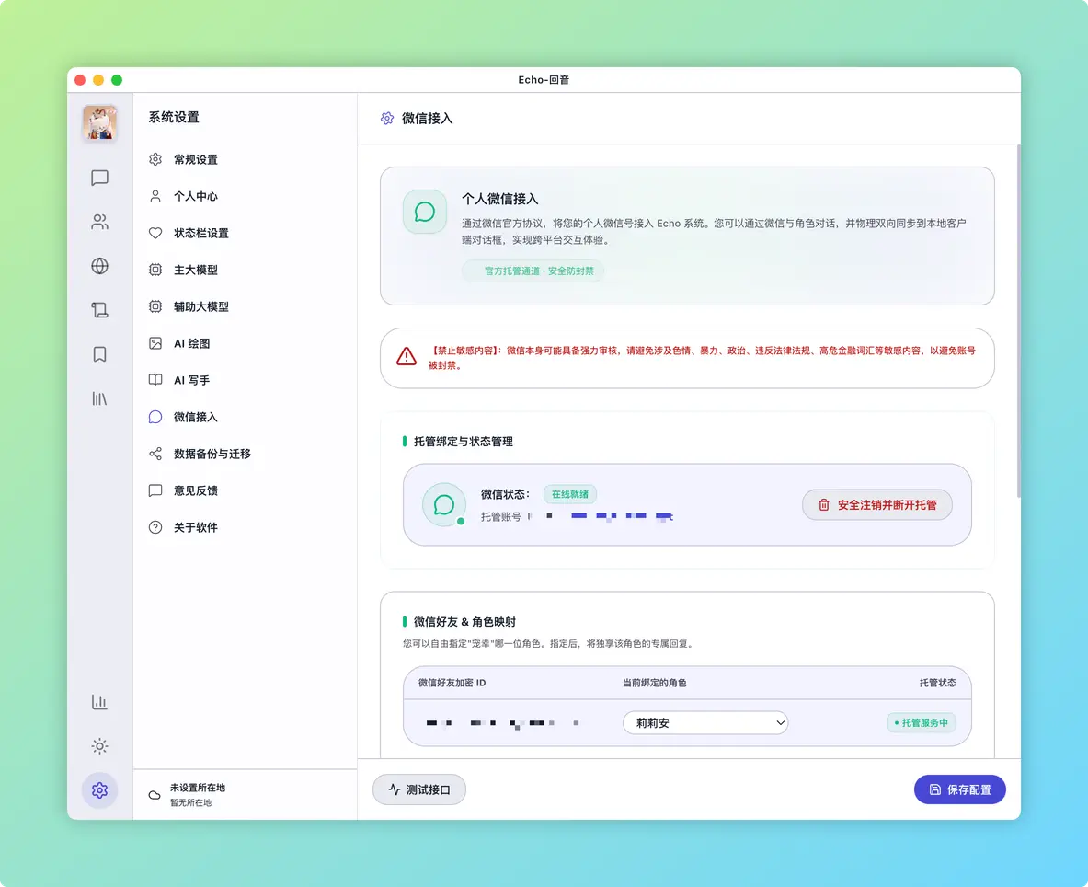This screenshot has width=1088, height=887.
Task: Click the 数据备份与迁移 share icon
Action: pos(155,454)
